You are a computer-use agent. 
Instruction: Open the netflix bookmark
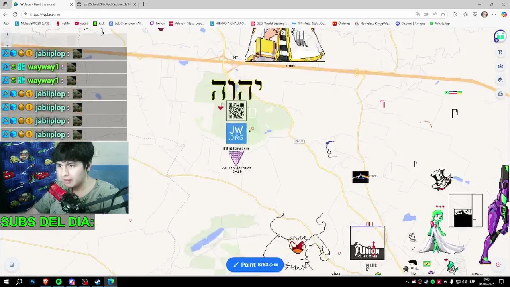(63, 24)
